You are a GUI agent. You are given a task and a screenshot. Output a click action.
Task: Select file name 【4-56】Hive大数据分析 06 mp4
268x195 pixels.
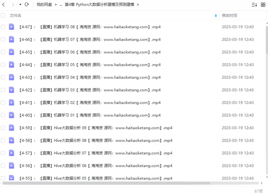point(95,166)
